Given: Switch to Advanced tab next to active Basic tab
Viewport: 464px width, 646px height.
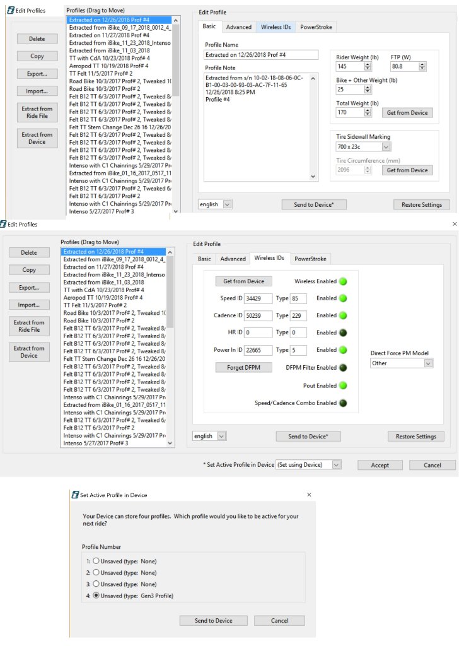Looking at the screenshot, I should [239, 27].
